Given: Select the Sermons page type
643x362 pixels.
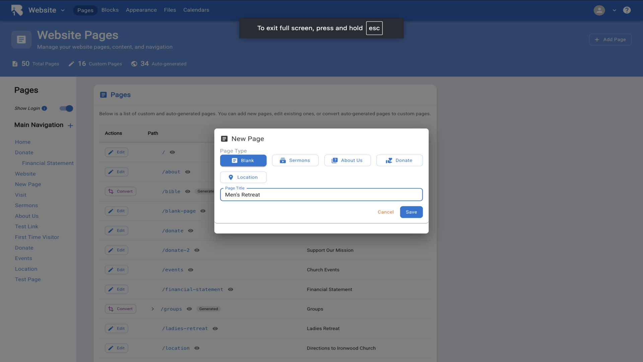Looking at the screenshot, I should [x=295, y=160].
